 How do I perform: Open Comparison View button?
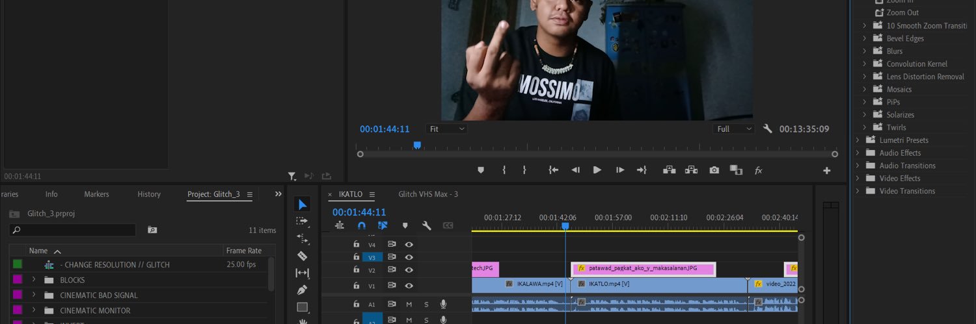click(736, 170)
